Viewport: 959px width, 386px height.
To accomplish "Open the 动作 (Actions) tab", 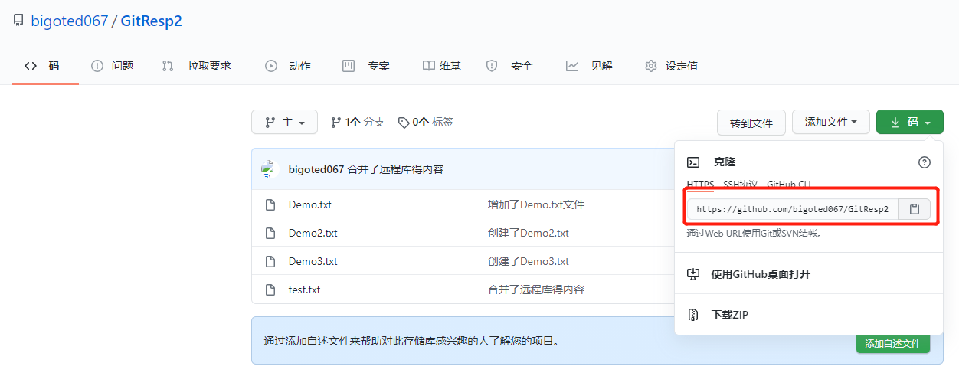I will [x=288, y=66].
